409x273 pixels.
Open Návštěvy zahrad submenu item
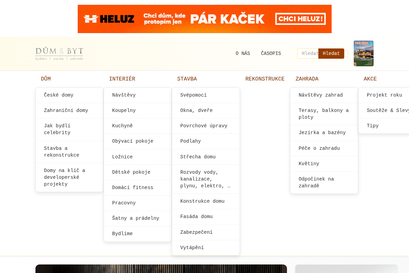(324, 95)
